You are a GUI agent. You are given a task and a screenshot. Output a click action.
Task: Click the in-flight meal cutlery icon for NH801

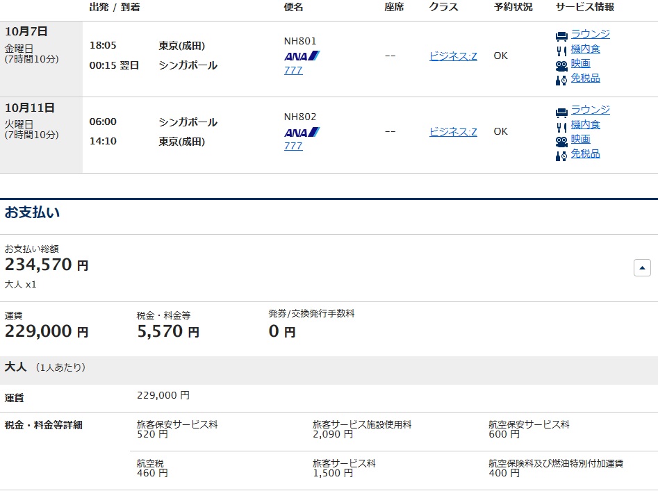(561, 51)
